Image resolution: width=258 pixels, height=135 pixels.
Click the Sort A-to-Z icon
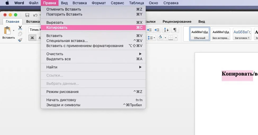coord(166,30)
